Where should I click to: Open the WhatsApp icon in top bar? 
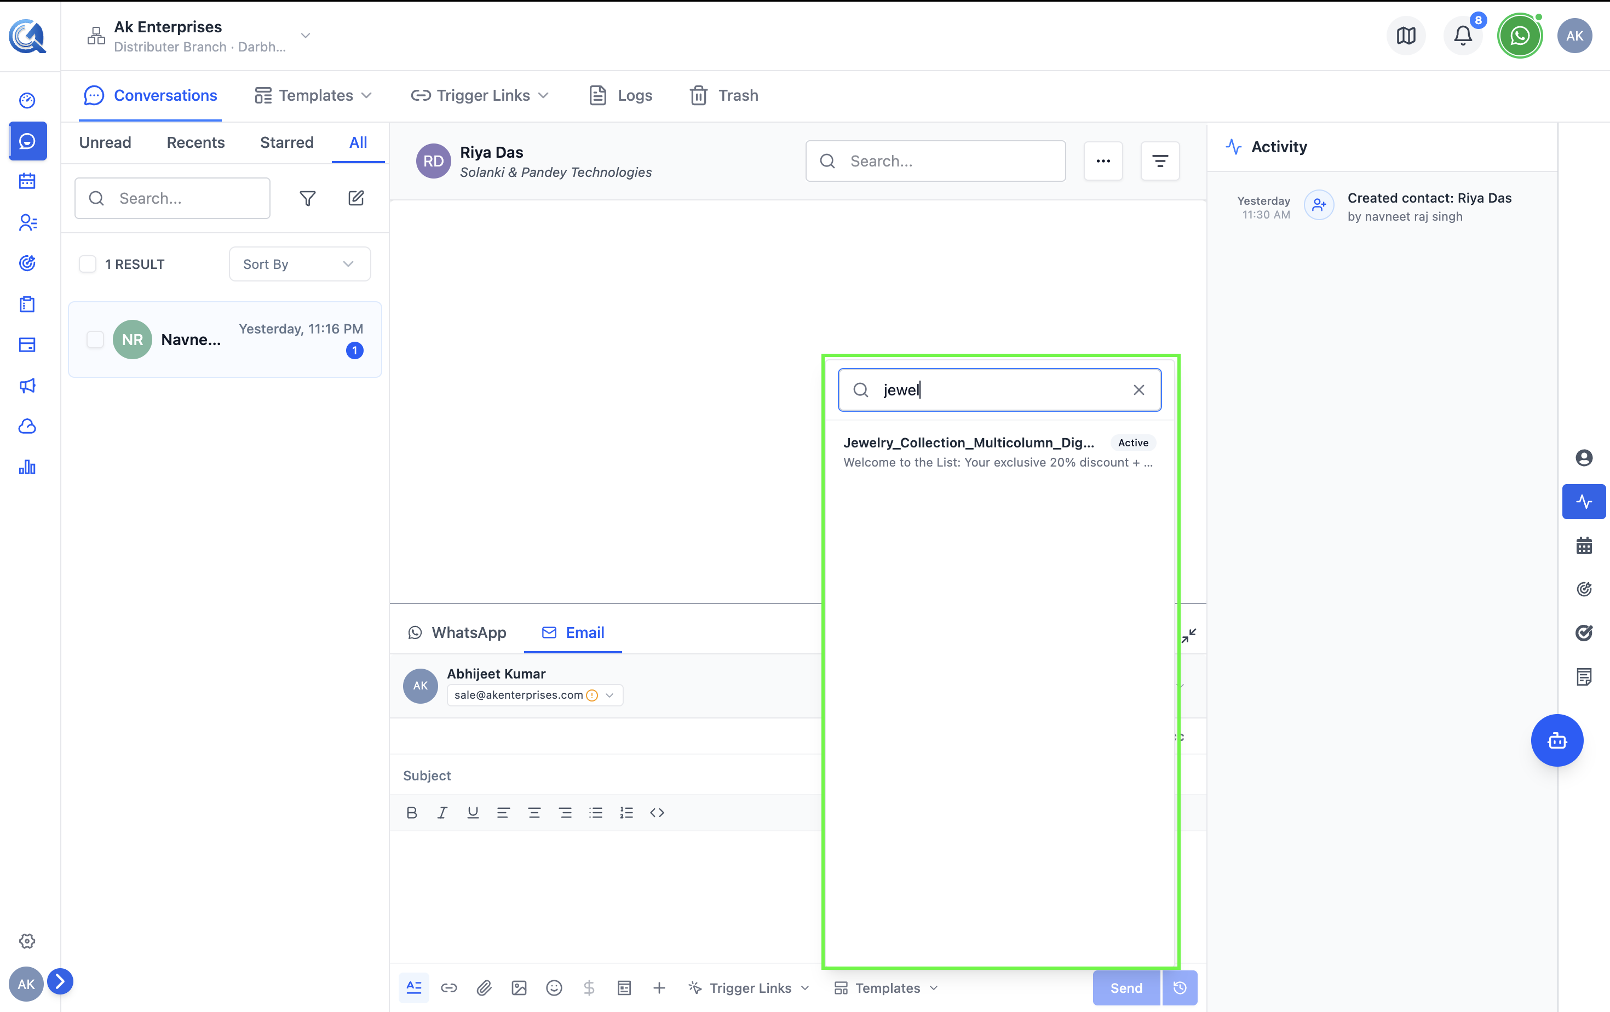click(1519, 36)
